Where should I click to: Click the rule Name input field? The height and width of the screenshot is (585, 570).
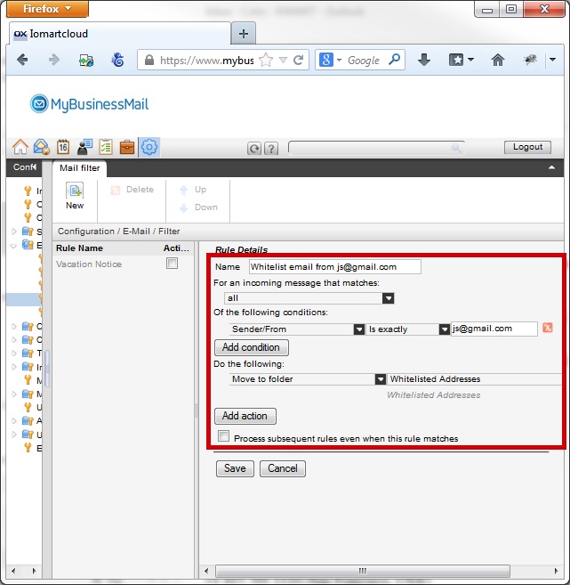[x=334, y=266]
